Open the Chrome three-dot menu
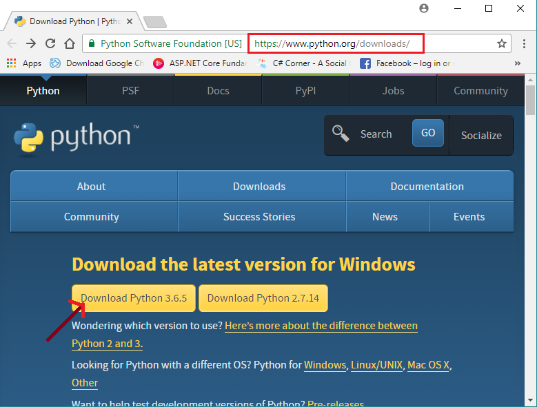 524,43
